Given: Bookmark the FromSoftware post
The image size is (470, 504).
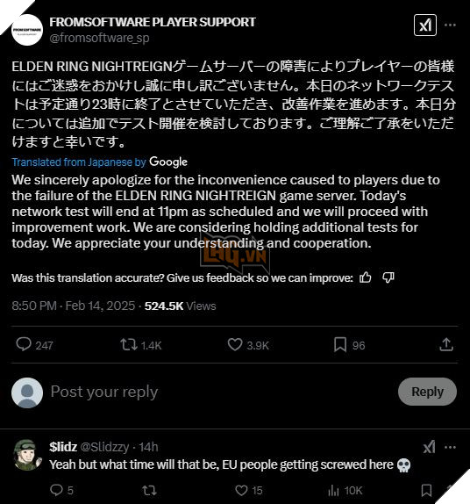Looking at the screenshot, I should pos(340,344).
